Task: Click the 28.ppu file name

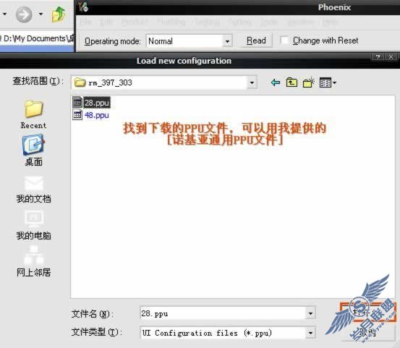Action: click(x=97, y=103)
